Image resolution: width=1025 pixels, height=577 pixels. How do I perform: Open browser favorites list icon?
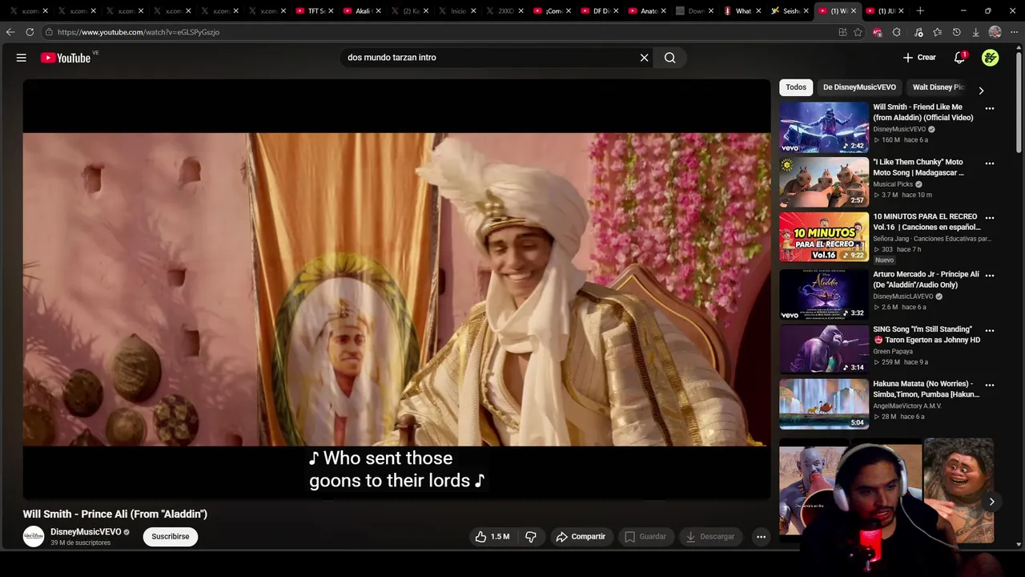937,32
